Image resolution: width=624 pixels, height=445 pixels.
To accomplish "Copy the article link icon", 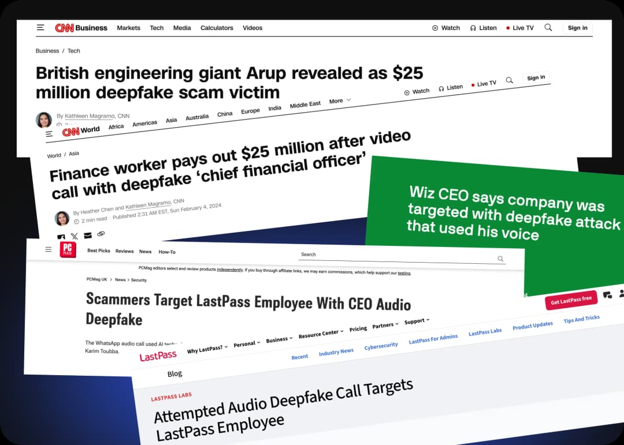I will (101, 234).
